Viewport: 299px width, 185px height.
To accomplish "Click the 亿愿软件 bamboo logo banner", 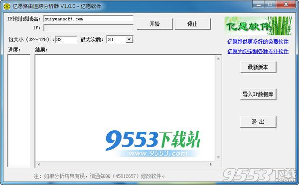I will click(258, 26).
